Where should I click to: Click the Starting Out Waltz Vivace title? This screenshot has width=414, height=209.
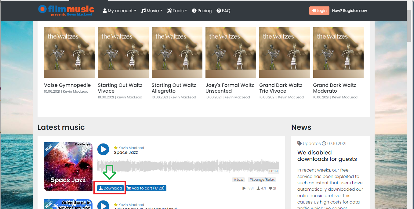tap(120, 88)
